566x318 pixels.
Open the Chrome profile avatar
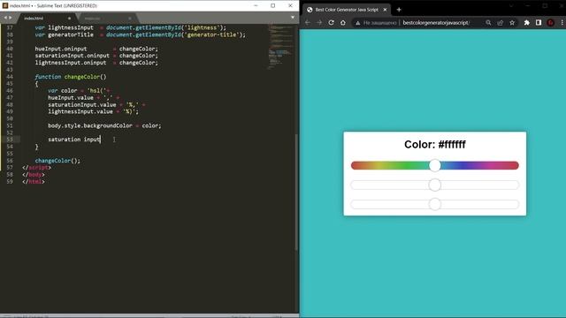pyautogui.click(x=550, y=22)
